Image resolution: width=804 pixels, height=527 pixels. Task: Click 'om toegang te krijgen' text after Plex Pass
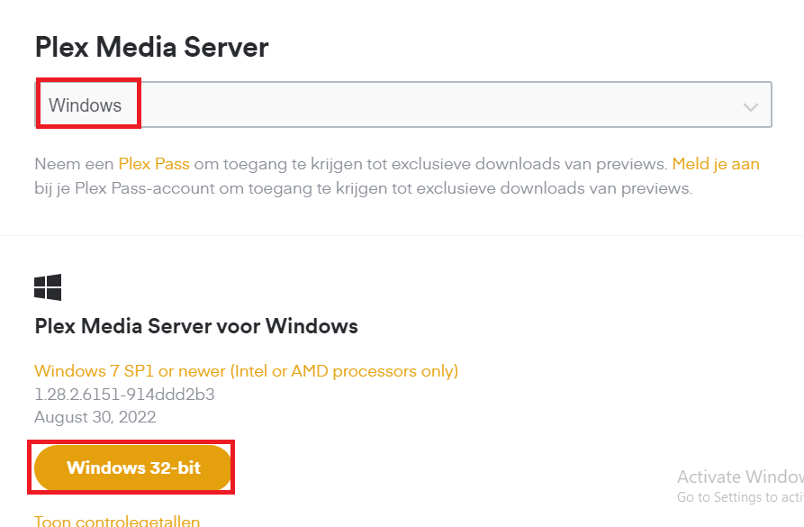271,164
